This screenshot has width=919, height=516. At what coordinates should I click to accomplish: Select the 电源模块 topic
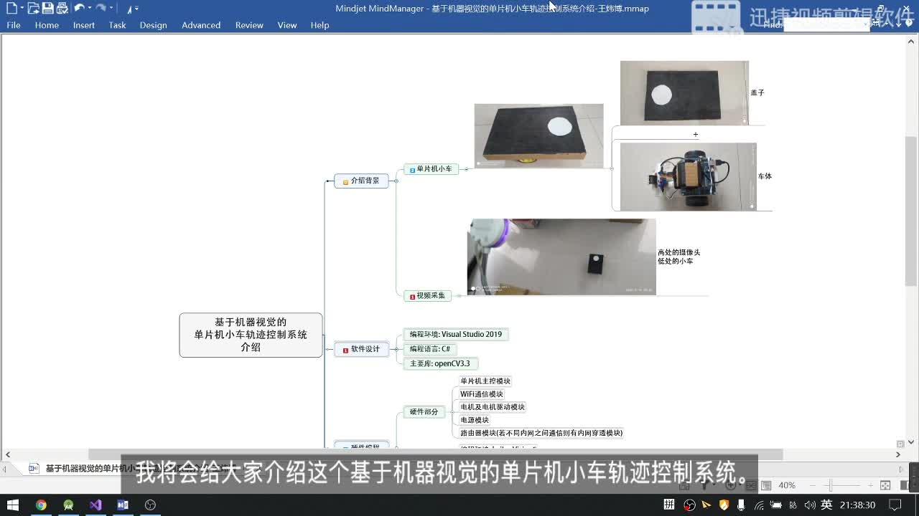(475, 420)
